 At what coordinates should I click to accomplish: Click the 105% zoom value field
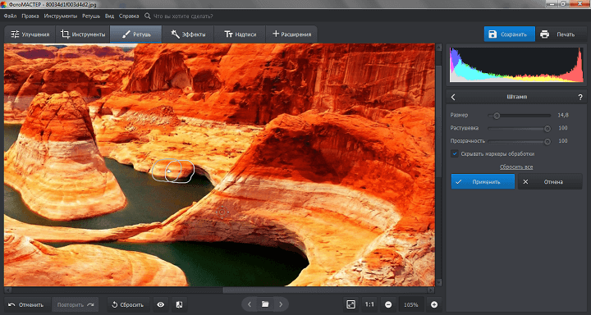[x=411, y=304]
